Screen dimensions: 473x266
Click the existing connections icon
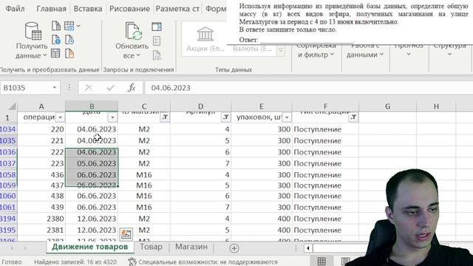point(69,53)
